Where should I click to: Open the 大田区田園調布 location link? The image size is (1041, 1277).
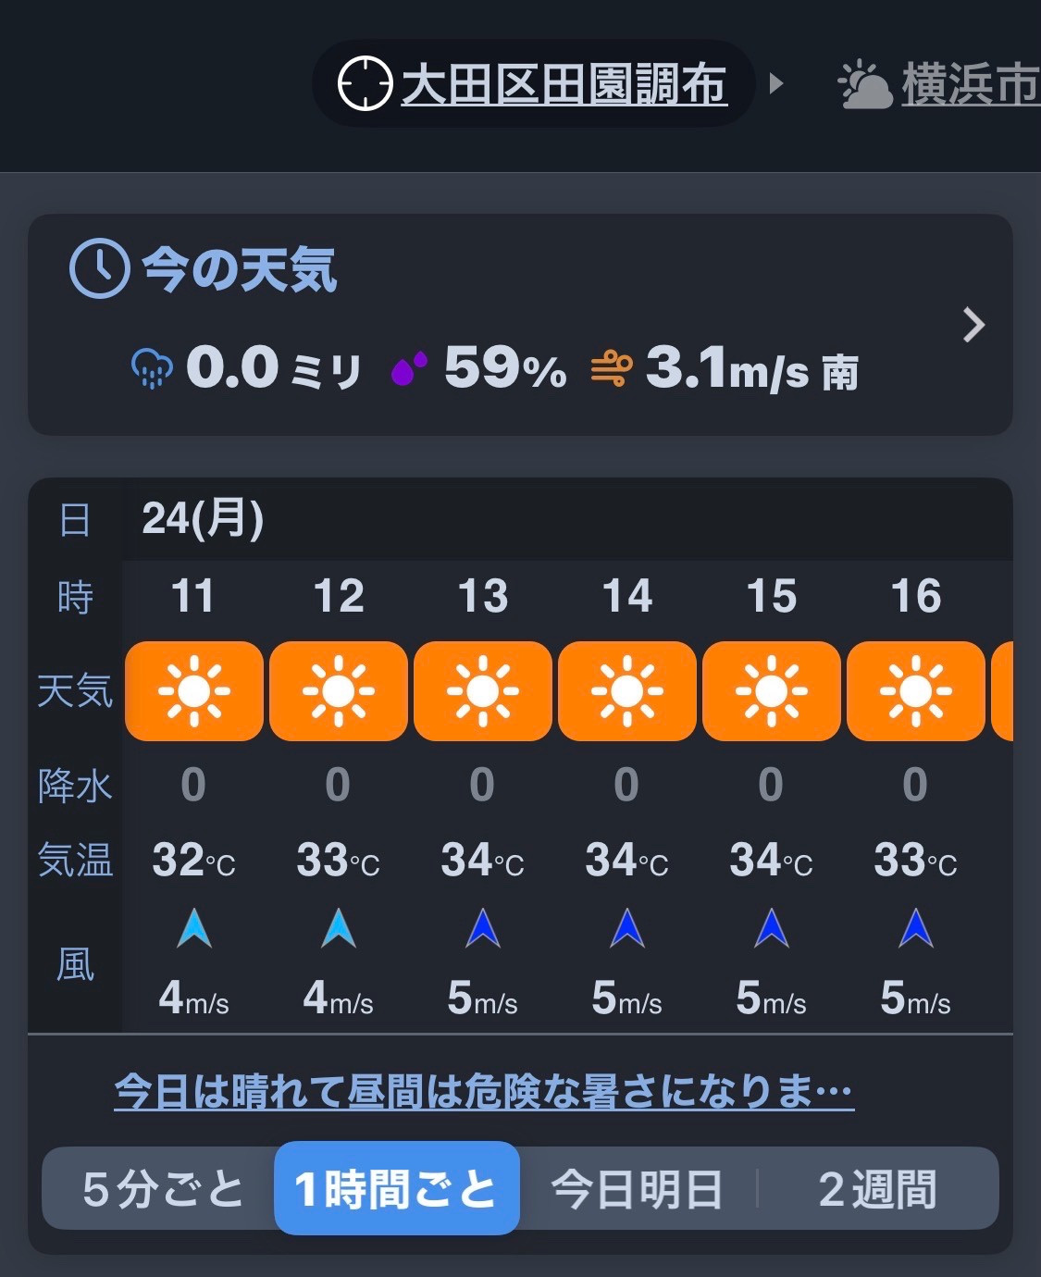564,85
